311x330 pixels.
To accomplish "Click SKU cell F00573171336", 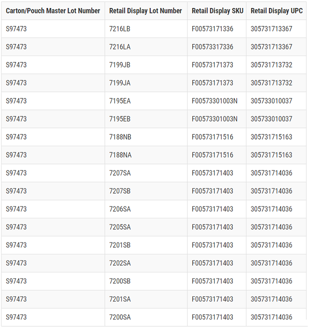I will coord(212,29).
